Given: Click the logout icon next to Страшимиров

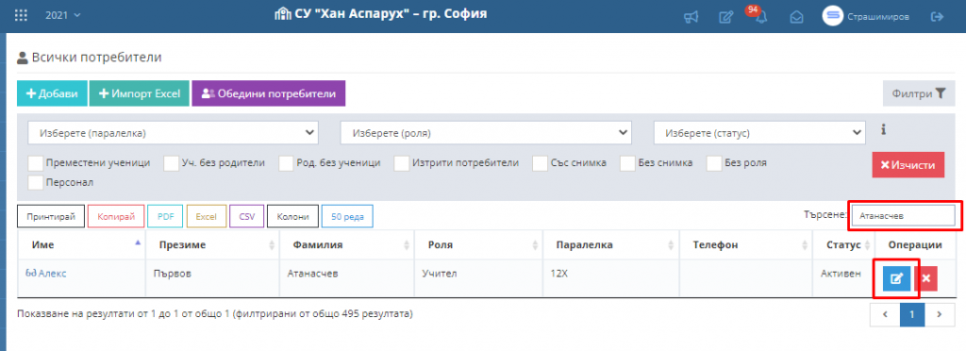Looking at the screenshot, I should point(937,17).
